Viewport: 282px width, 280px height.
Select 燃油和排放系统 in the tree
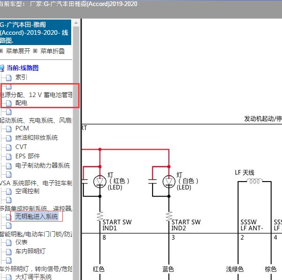[x=36, y=137]
